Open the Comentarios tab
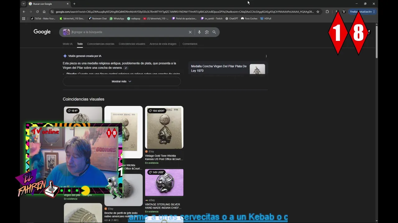This screenshot has width=398, height=223. click(190, 44)
